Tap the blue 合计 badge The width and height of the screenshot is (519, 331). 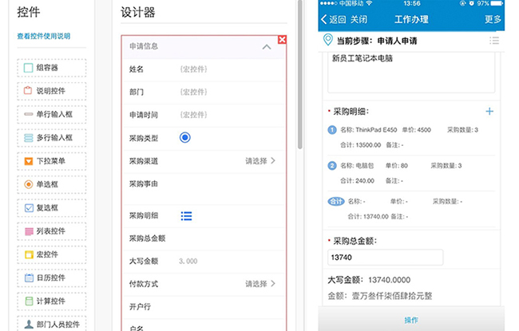(x=336, y=201)
